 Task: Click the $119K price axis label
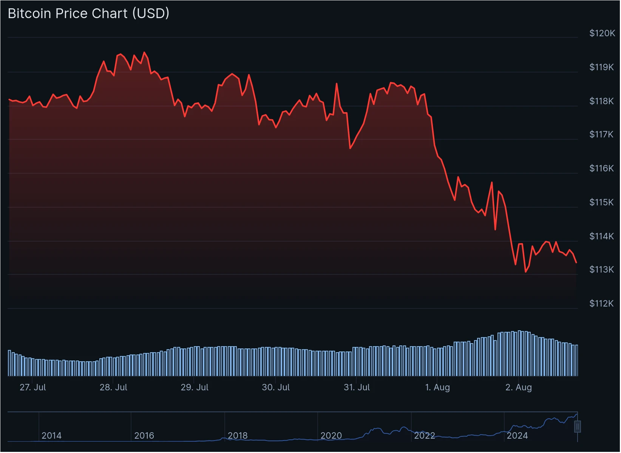pos(601,67)
